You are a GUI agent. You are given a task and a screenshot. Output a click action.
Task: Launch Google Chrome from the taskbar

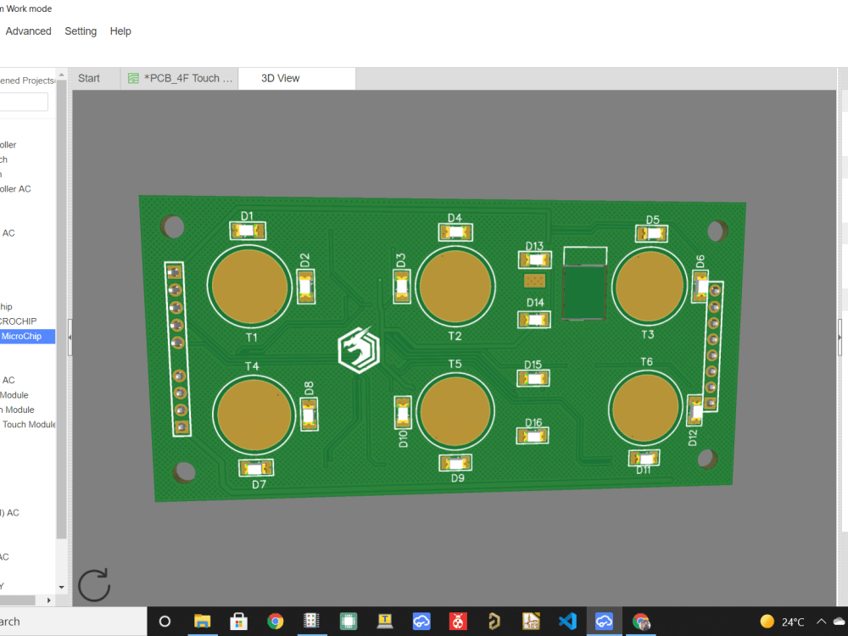coord(276,622)
